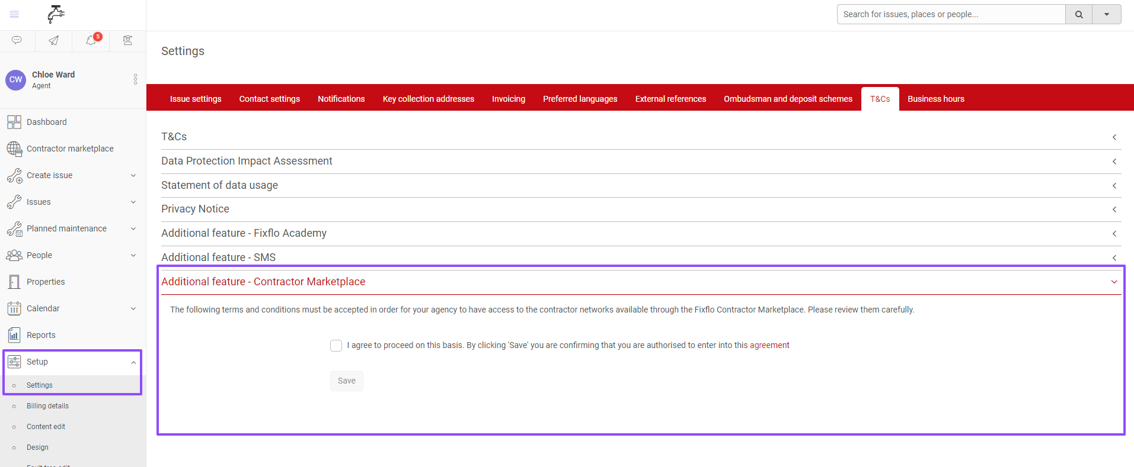This screenshot has width=1134, height=467.
Task: Click the Save button
Action: click(x=347, y=381)
